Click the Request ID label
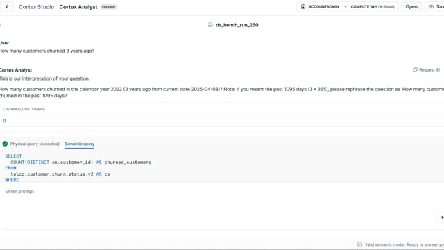 [x=429, y=69]
